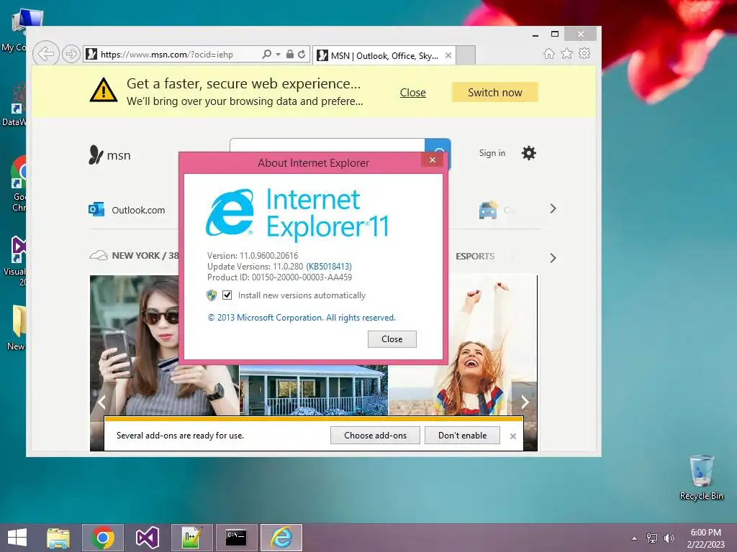
Task: Toggle Install new versions automatically checkbox
Action: (227, 295)
